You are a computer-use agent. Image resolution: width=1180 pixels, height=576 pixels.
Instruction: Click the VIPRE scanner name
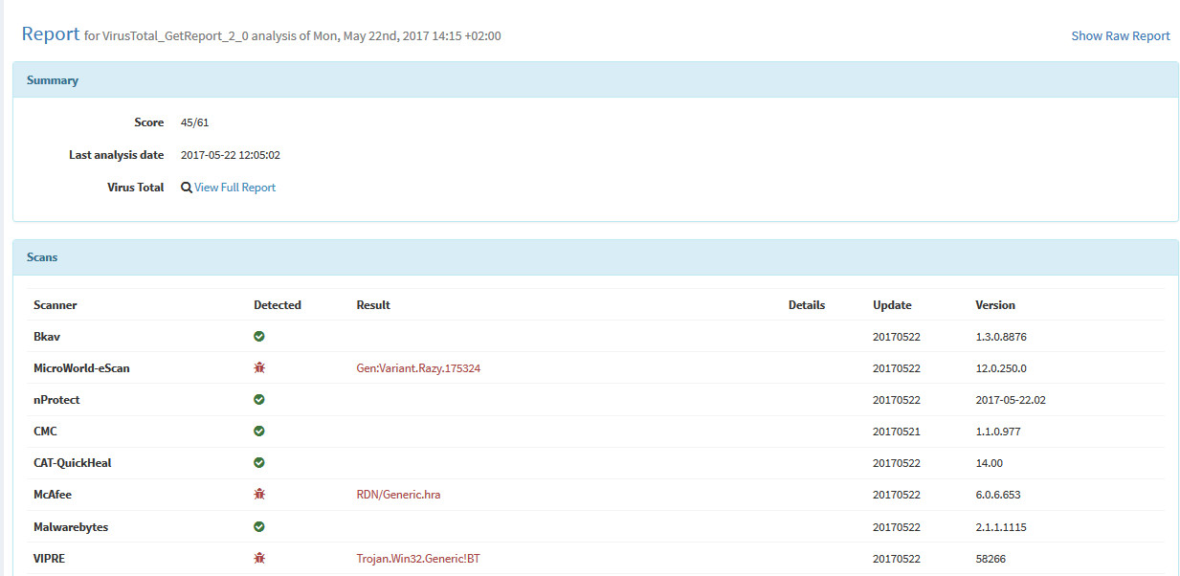click(x=49, y=559)
